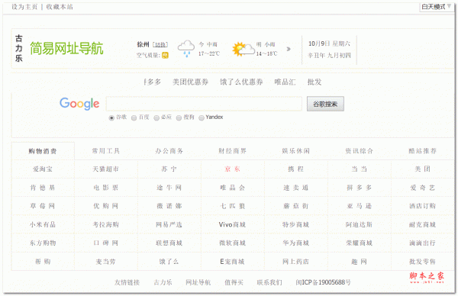This screenshot has height=296, width=458.
Task: Switch to the 购物消费 tab
Action: pos(43,151)
